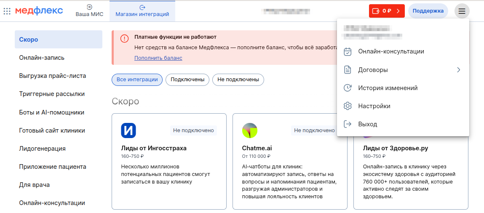Click the Поддержка button

tap(428, 11)
